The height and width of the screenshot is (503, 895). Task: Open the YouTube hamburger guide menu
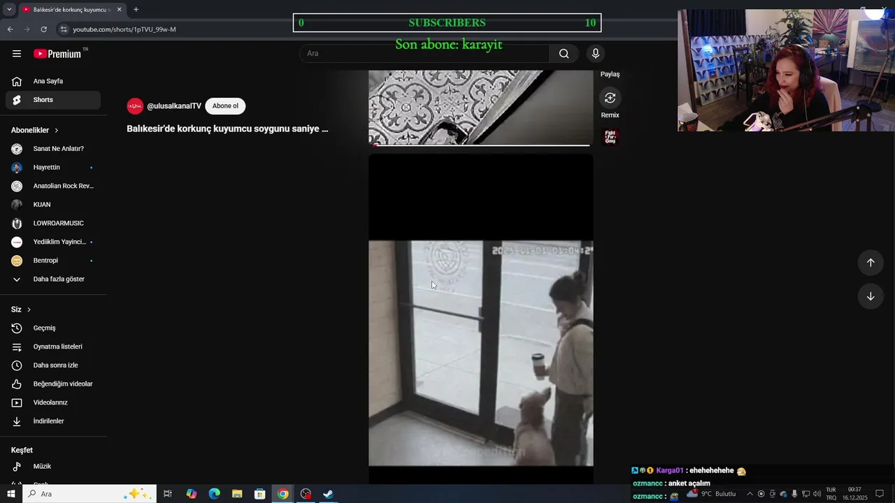pyautogui.click(x=17, y=54)
